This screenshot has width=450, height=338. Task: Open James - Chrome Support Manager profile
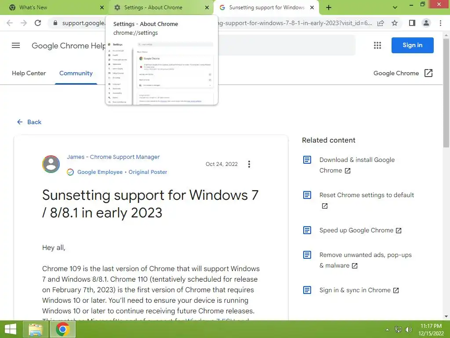(x=113, y=157)
